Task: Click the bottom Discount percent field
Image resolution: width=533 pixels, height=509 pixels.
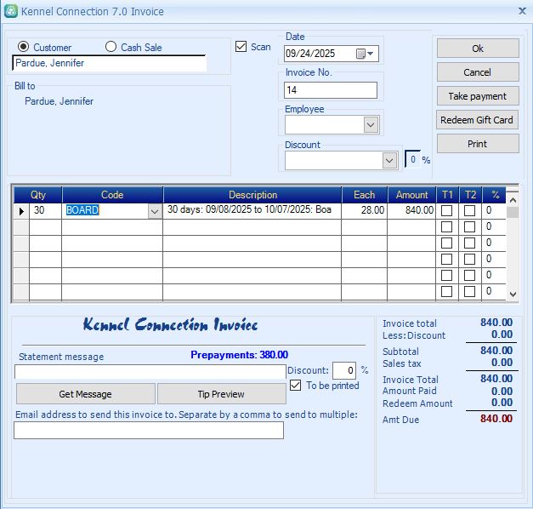Action: tap(344, 370)
